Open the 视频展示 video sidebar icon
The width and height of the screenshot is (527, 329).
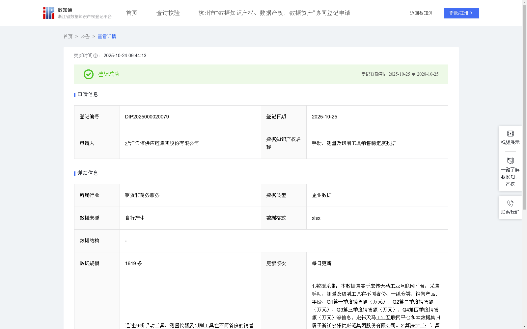click(510, 134)
